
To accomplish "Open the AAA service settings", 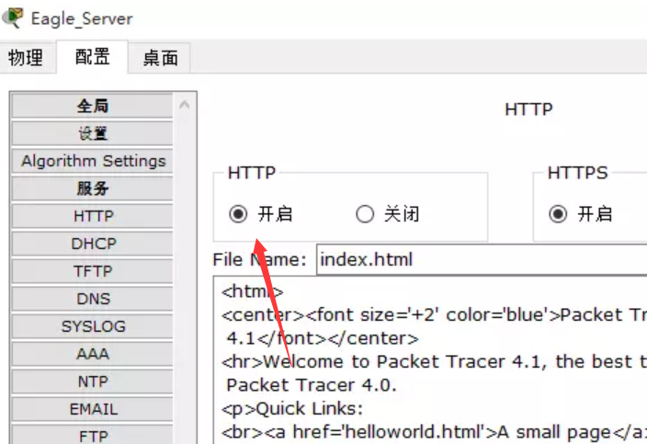I will pos(93,354).
